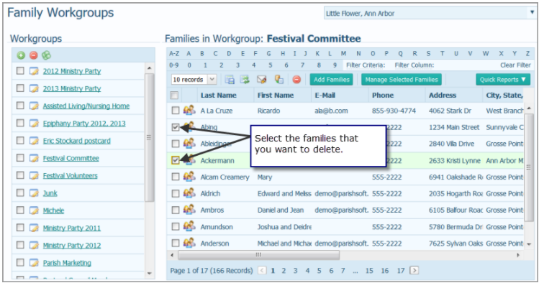
Task: Open the Little Flower, Ann Arbor organization dropdown
Action: 531,13
